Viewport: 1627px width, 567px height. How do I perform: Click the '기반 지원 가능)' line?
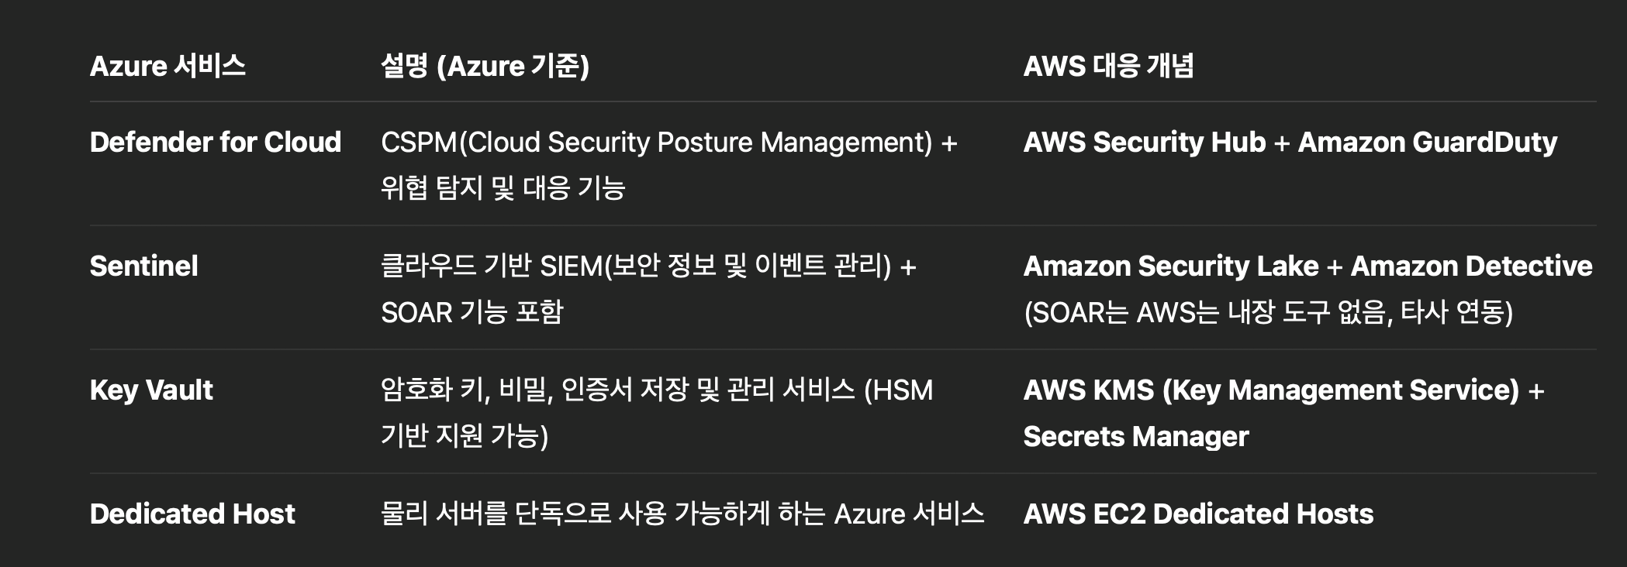[x=465, y=436]
